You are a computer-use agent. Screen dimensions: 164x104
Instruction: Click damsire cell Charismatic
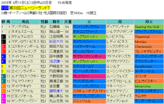coord(149,47)
